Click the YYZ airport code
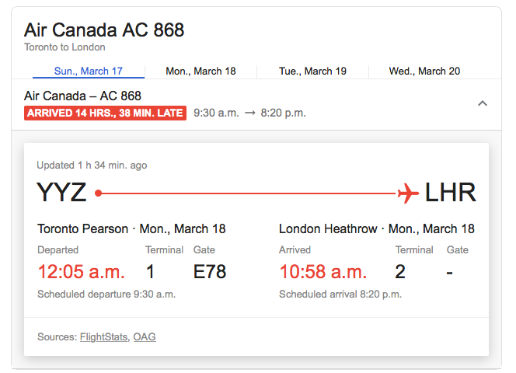Image resolution: width=516 pixels, height=373 pixels. click(x=61, y=193)
